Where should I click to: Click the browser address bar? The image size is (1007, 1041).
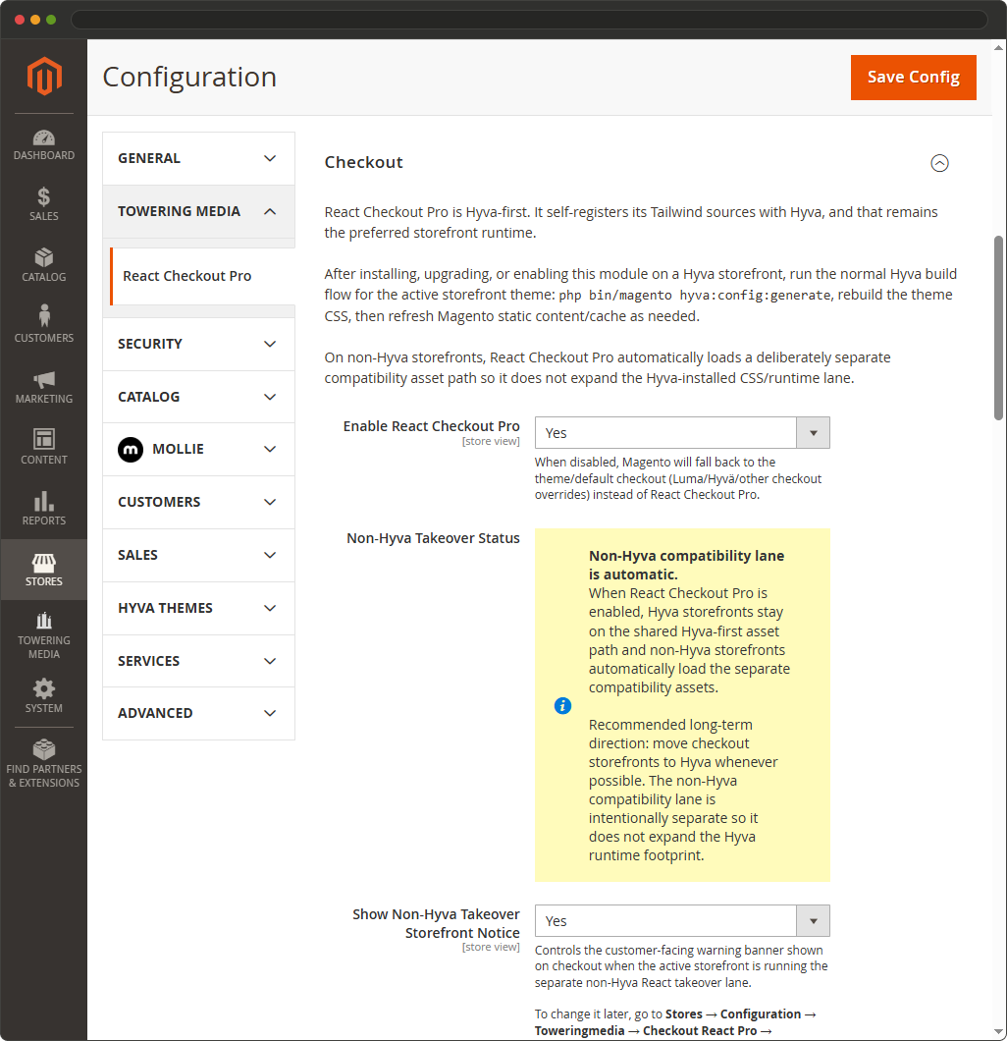[529, 20]
